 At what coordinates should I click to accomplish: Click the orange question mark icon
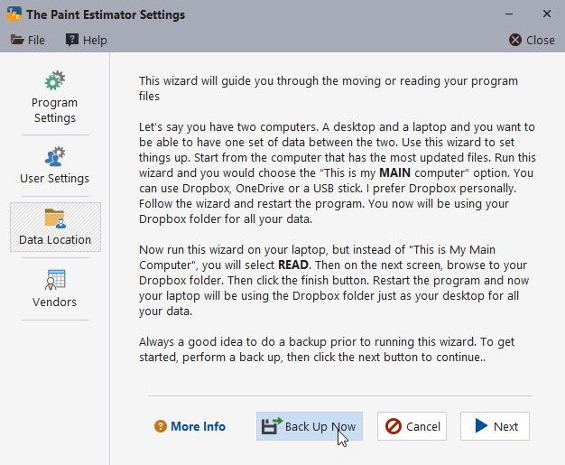(161, 426)
